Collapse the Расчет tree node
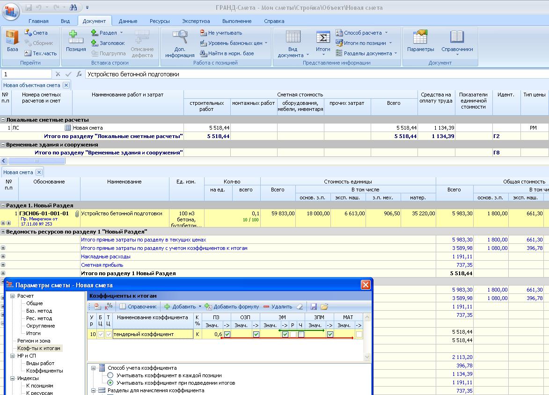This screenshot has height=395, width=549. (x=13, y=296)
